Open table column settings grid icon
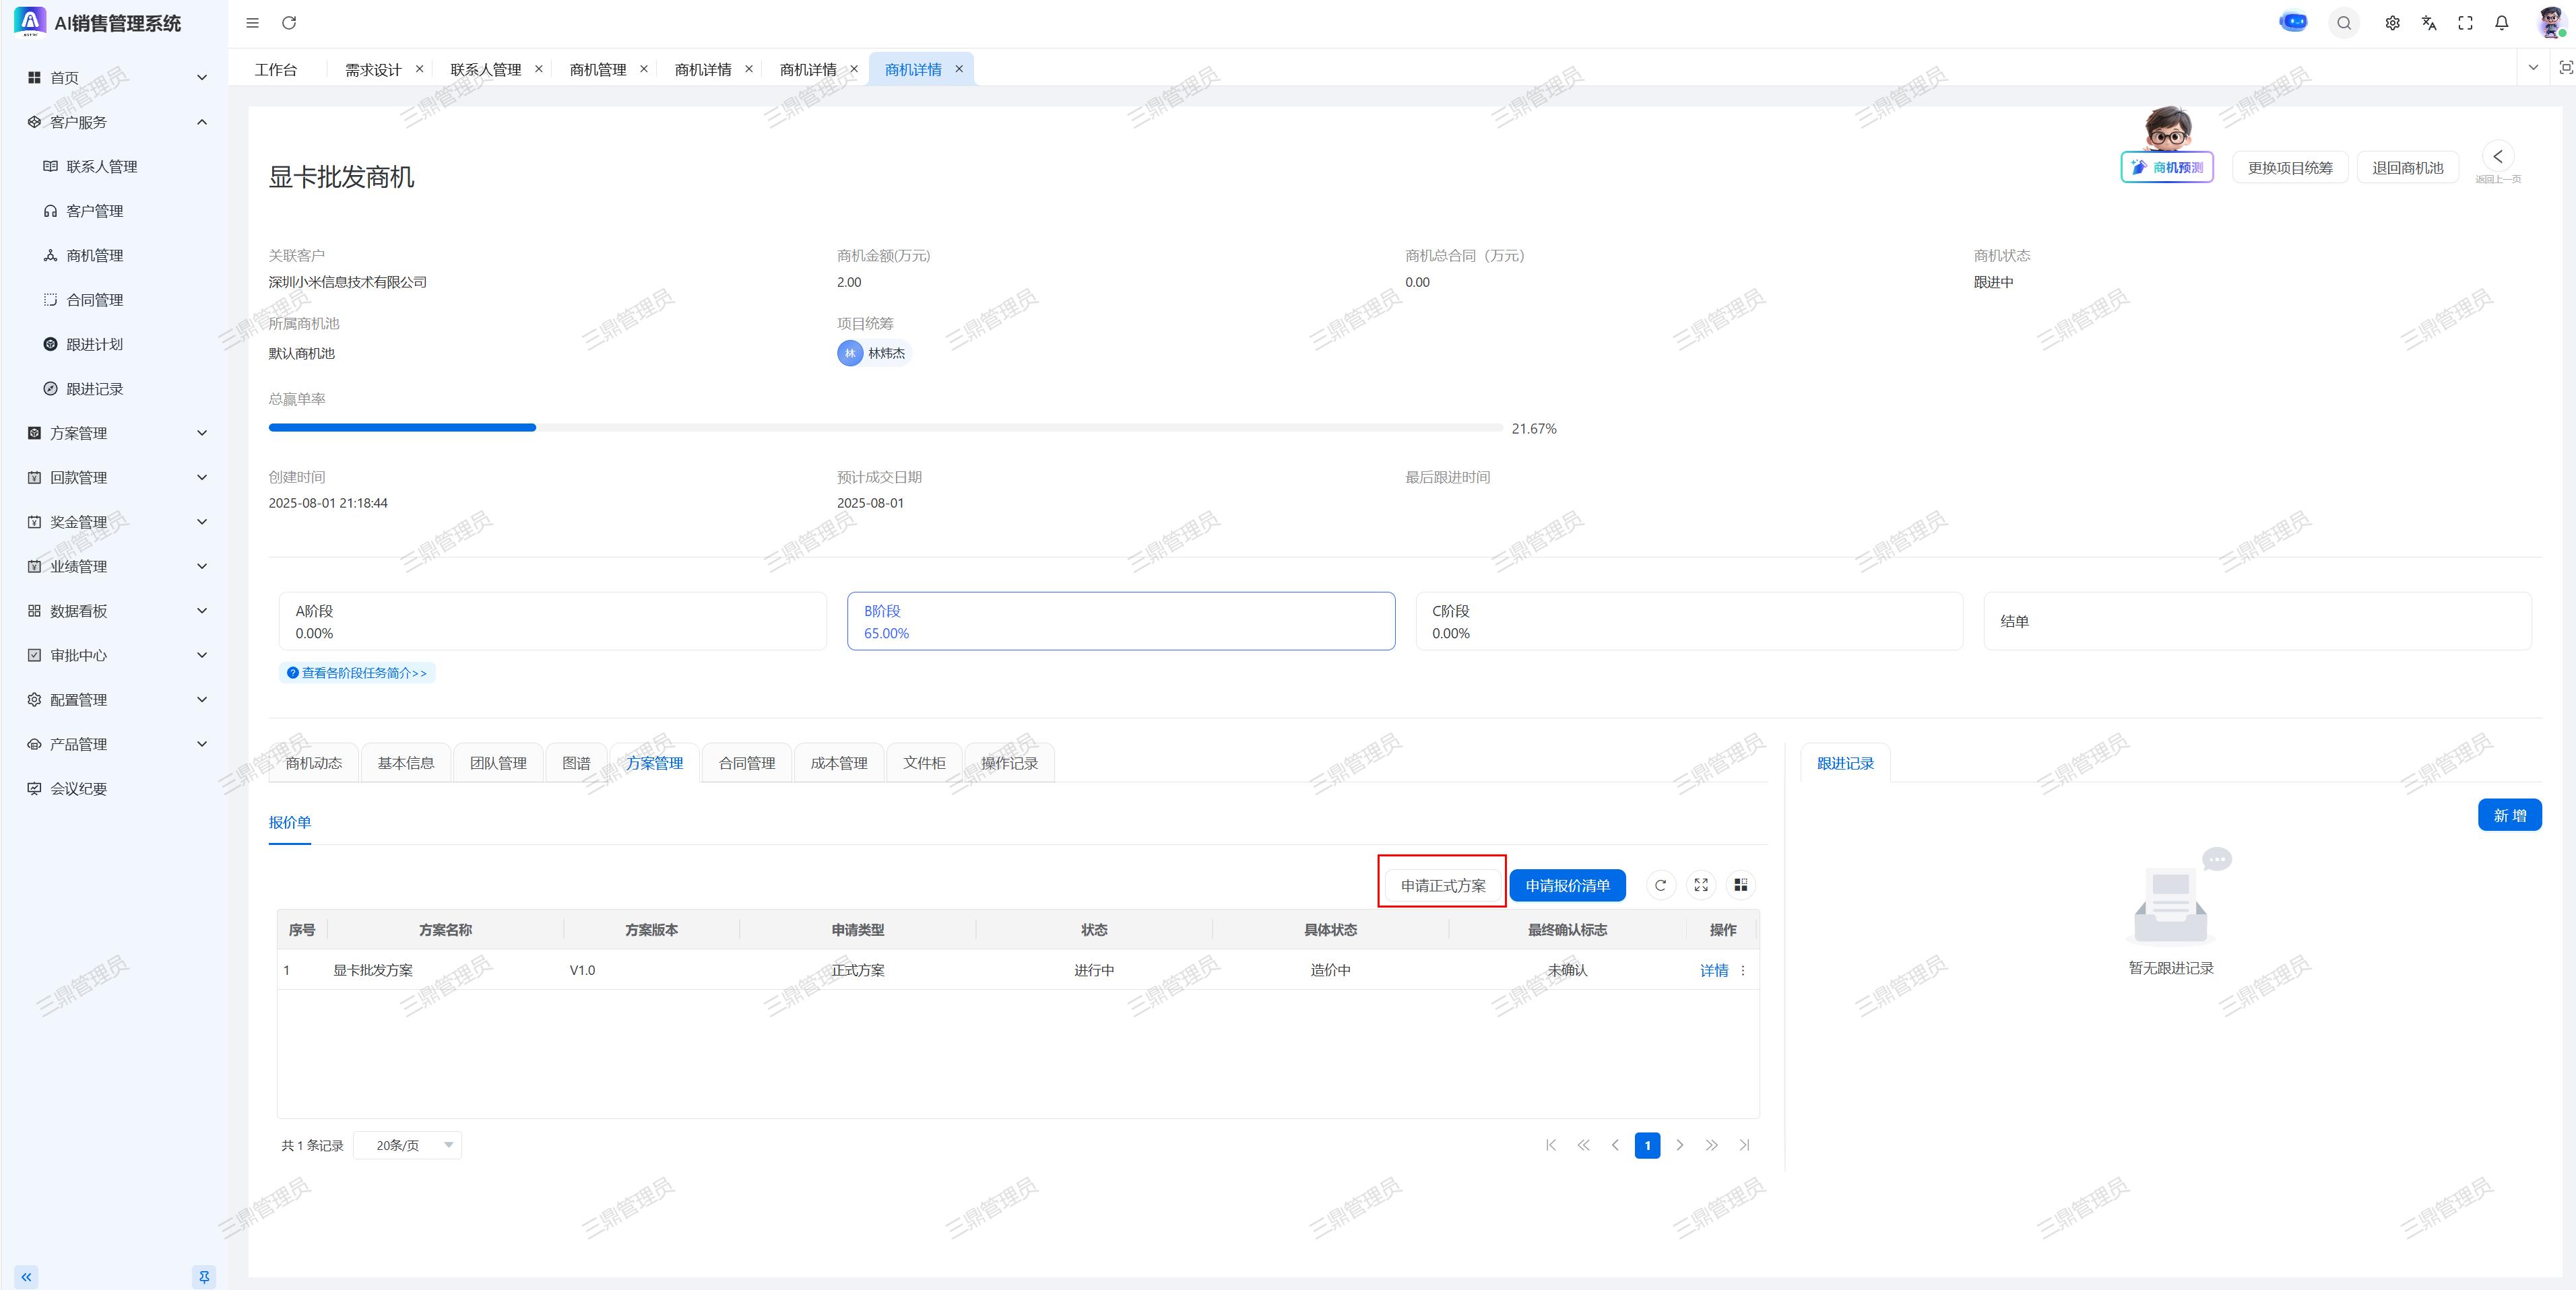Screen dimensions: 2576x1290 [x=1740, y=885]
